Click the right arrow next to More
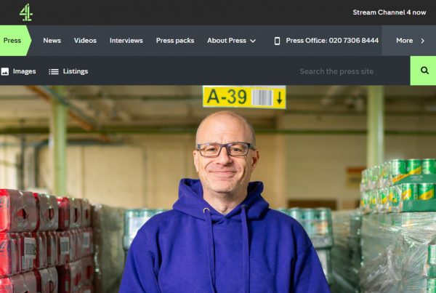Viewport: 436px width, 293px height. click(422, 41)
